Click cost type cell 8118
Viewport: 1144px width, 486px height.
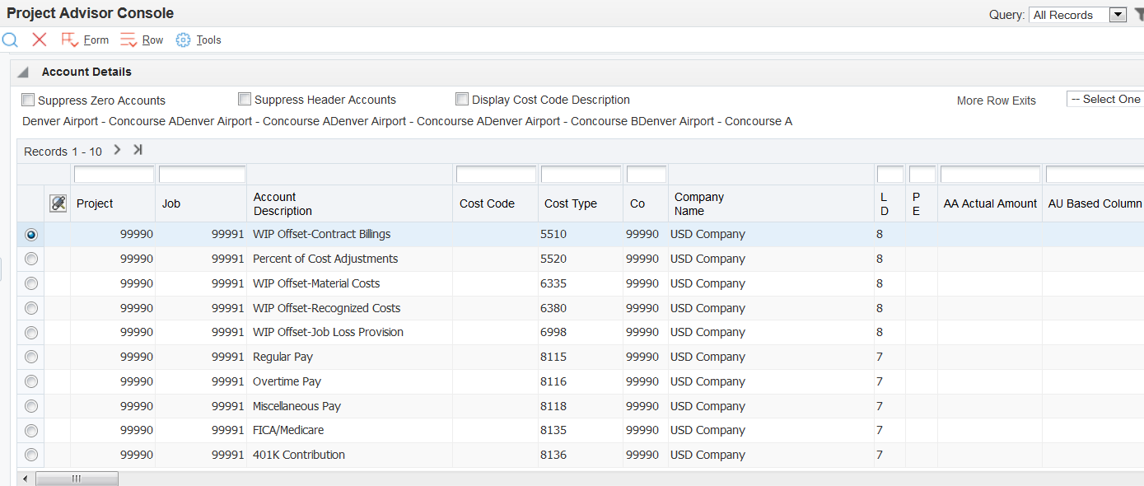pos(580,406)
